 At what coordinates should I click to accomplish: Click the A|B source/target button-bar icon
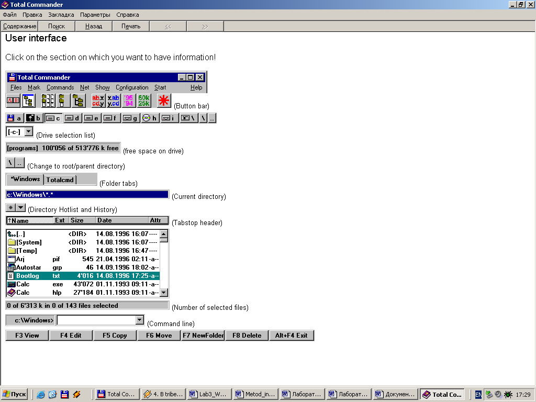(13, 101)
